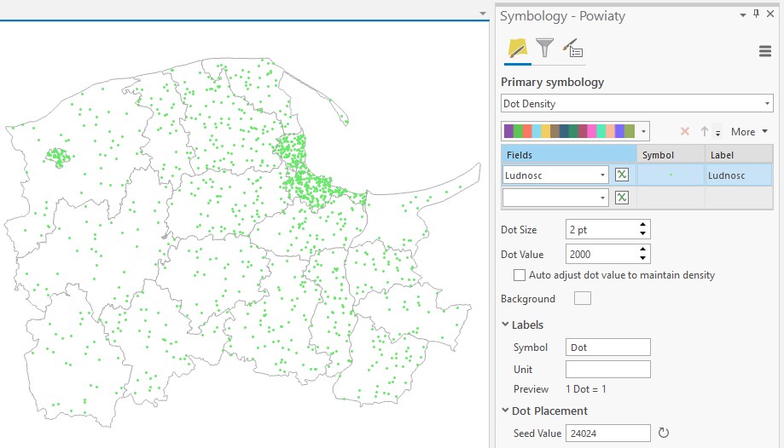Screen dimensions: 784x448
Task: Open the Advanced symbol options tab
Action: (x=572, y=49)
